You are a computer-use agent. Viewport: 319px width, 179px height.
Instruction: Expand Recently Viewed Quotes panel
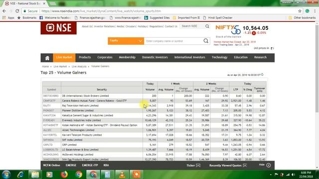(228, 166)
